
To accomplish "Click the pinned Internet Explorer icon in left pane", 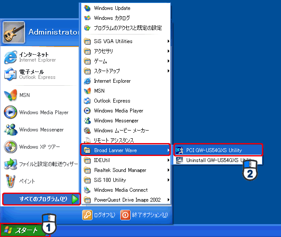I will click(x=10, y=57).
